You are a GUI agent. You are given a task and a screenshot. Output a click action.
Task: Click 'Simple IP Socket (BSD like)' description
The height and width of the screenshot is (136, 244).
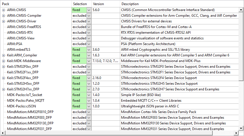point(141,95)
